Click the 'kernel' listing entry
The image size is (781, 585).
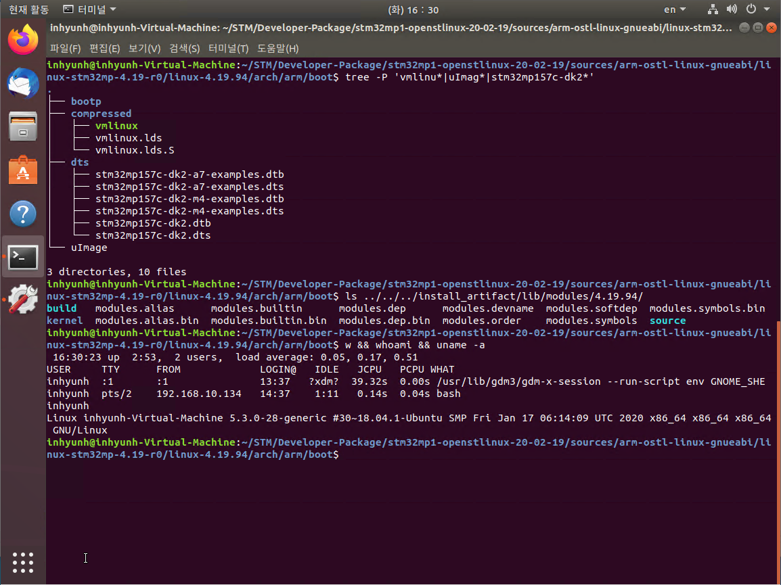pyautogui.click(x=65, y=321)
